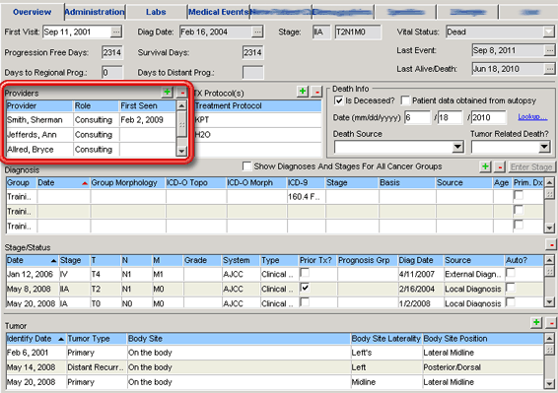
Task: Open the Vital Status dropdown
Action: click(549, 32)
